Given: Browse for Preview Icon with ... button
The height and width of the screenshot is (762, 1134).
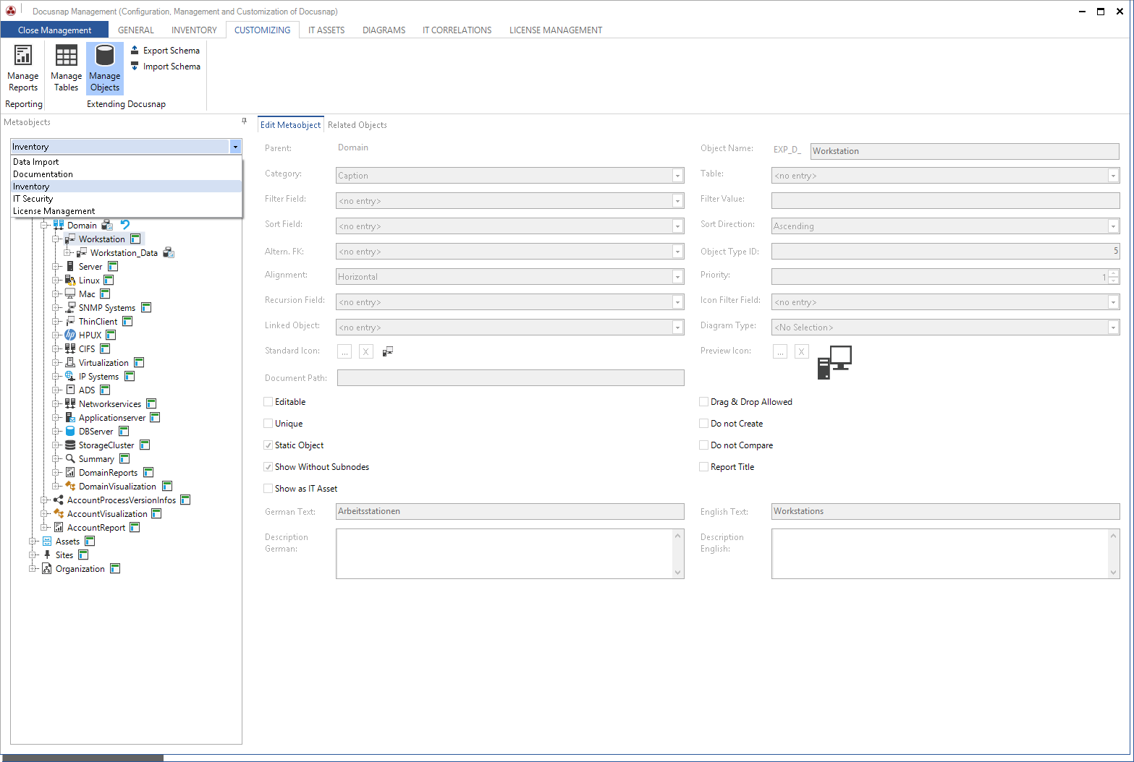Looking at the screenshot, I should (780, 351).
